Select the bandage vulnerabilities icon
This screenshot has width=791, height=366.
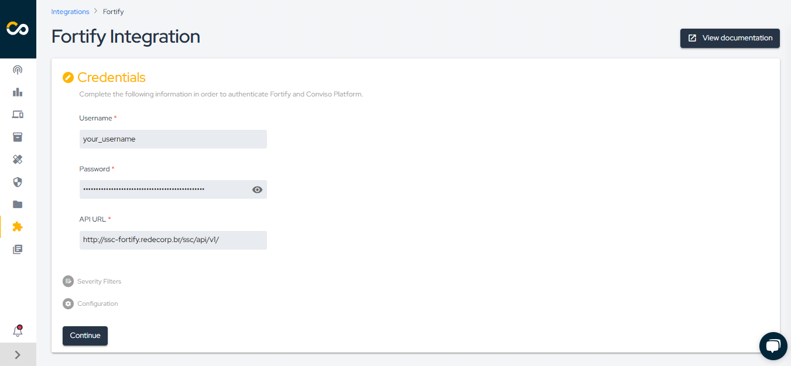click(x=18, y=159)
